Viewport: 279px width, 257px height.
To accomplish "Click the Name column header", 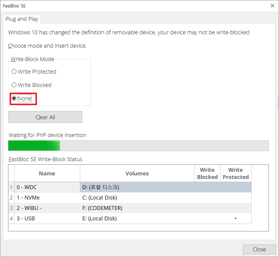I will click(47, 174).
